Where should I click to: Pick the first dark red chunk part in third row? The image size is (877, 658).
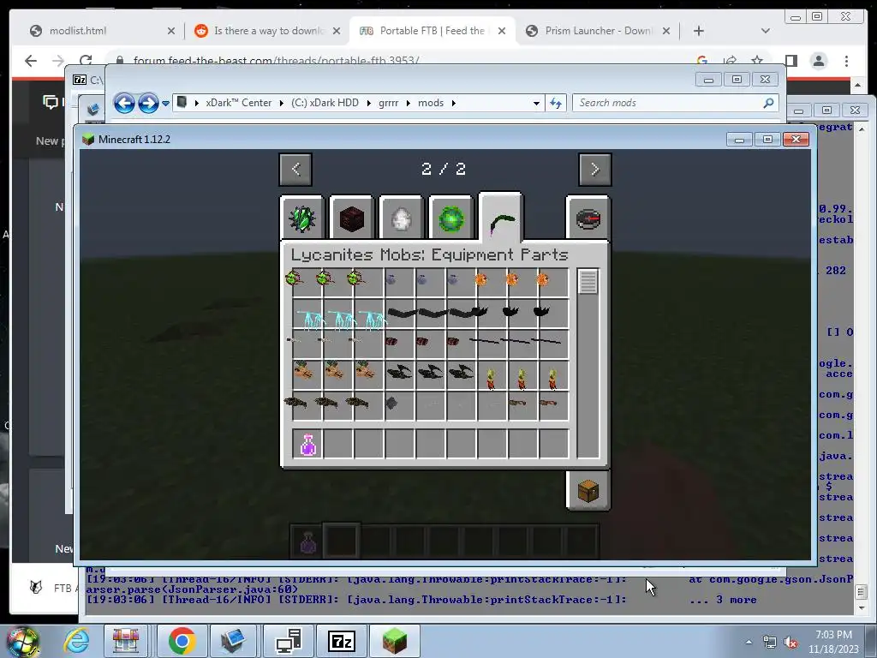391,341
